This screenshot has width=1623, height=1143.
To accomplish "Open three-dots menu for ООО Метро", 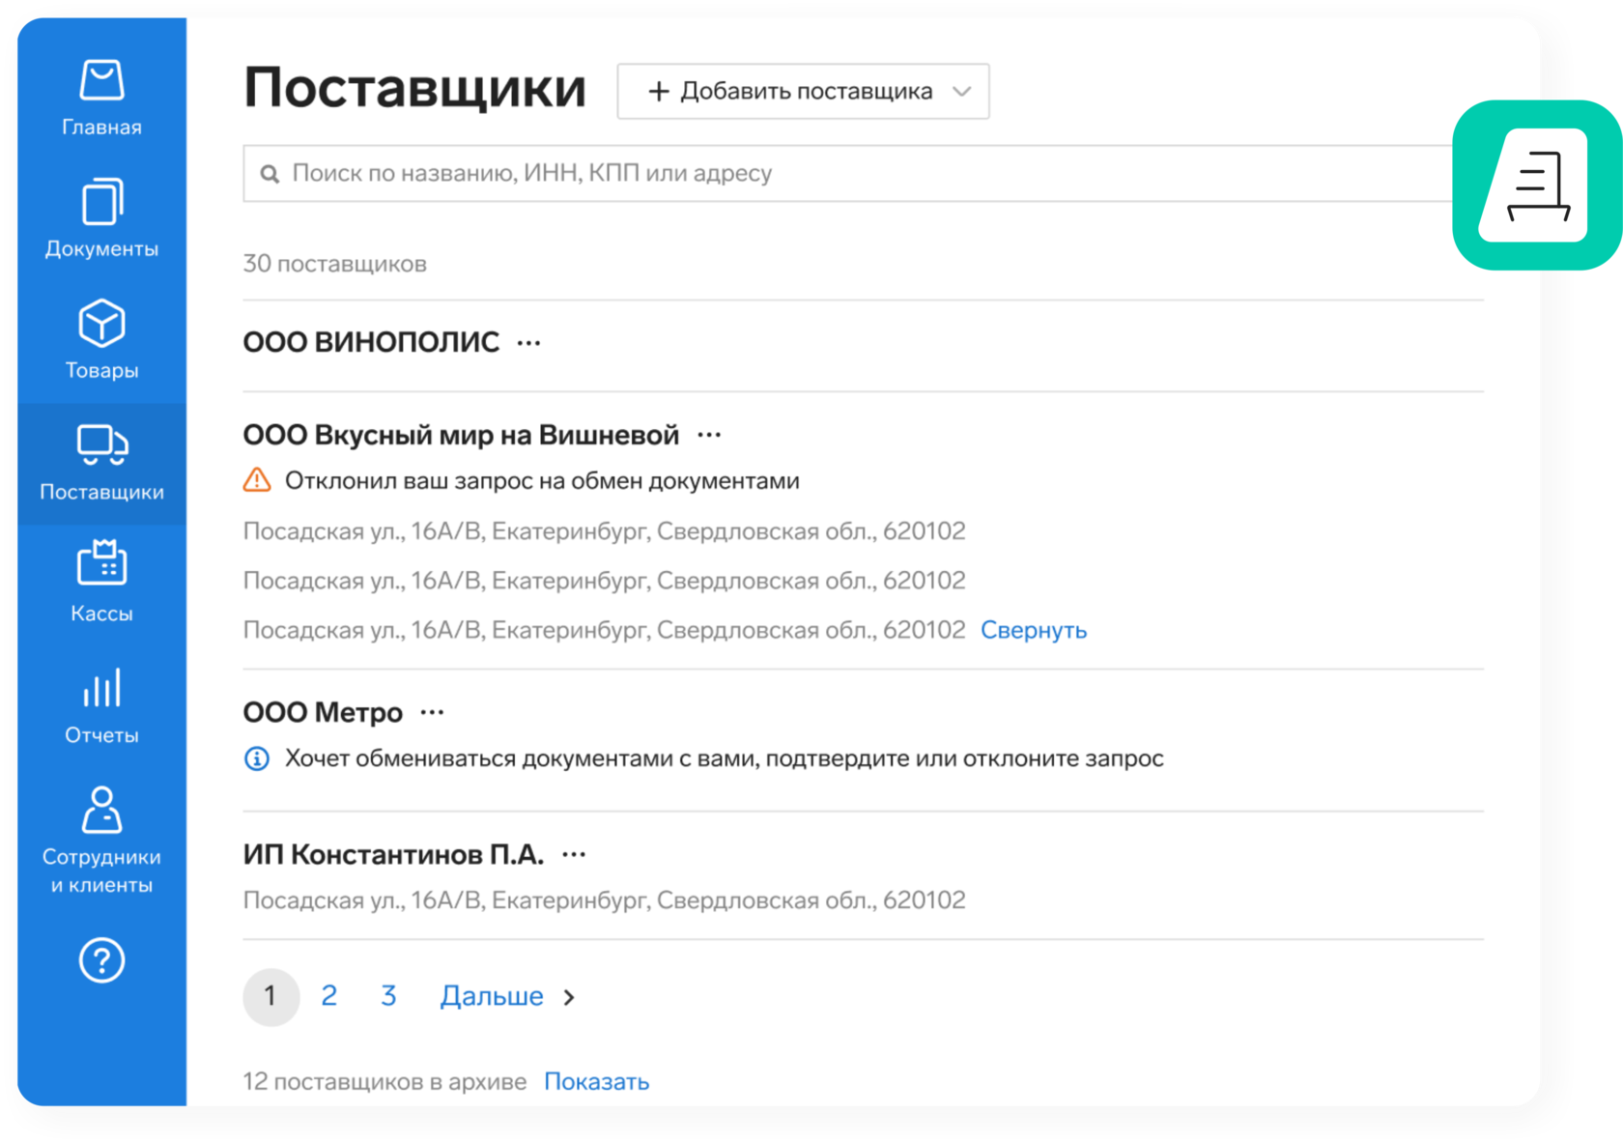I will coord(432,713).
